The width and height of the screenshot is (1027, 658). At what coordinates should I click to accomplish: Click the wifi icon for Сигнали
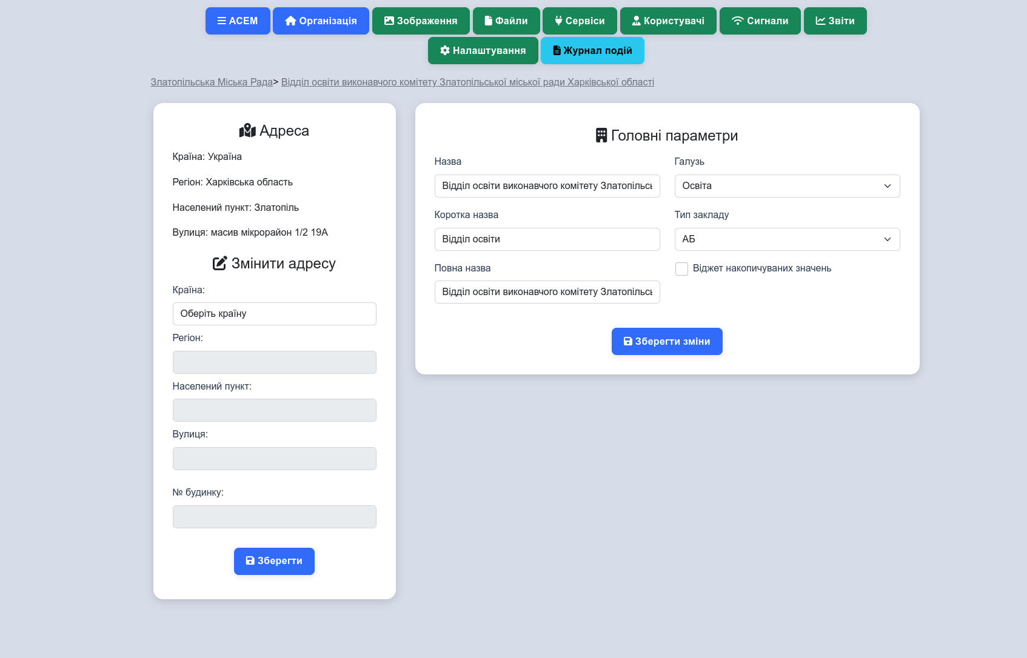pos(737,21)
